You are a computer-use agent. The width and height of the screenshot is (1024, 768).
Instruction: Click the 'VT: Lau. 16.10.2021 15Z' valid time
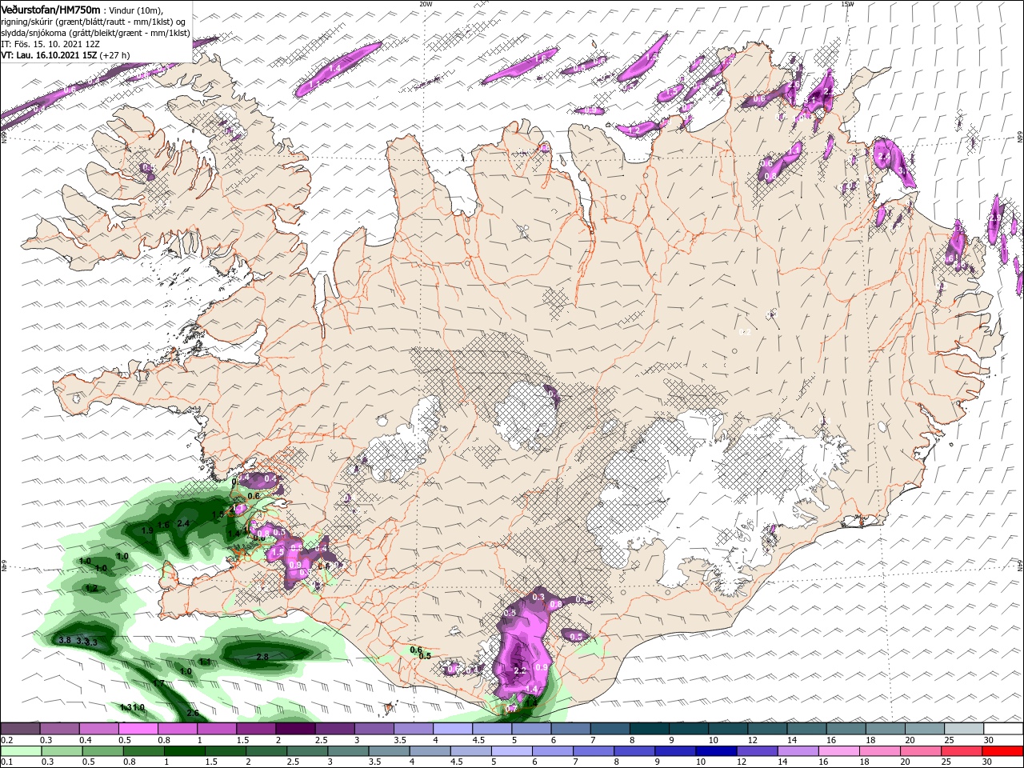(49, 55)
